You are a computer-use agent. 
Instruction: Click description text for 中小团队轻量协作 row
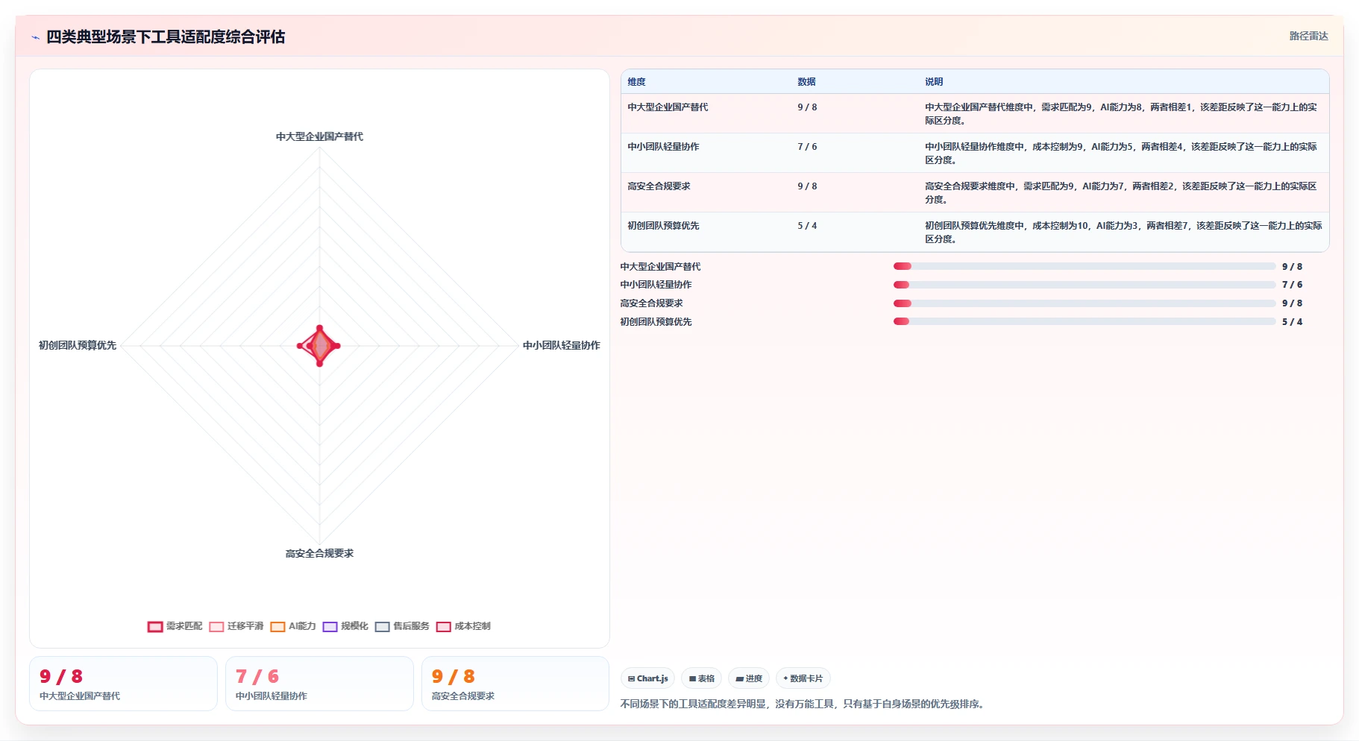point(1120,154)
